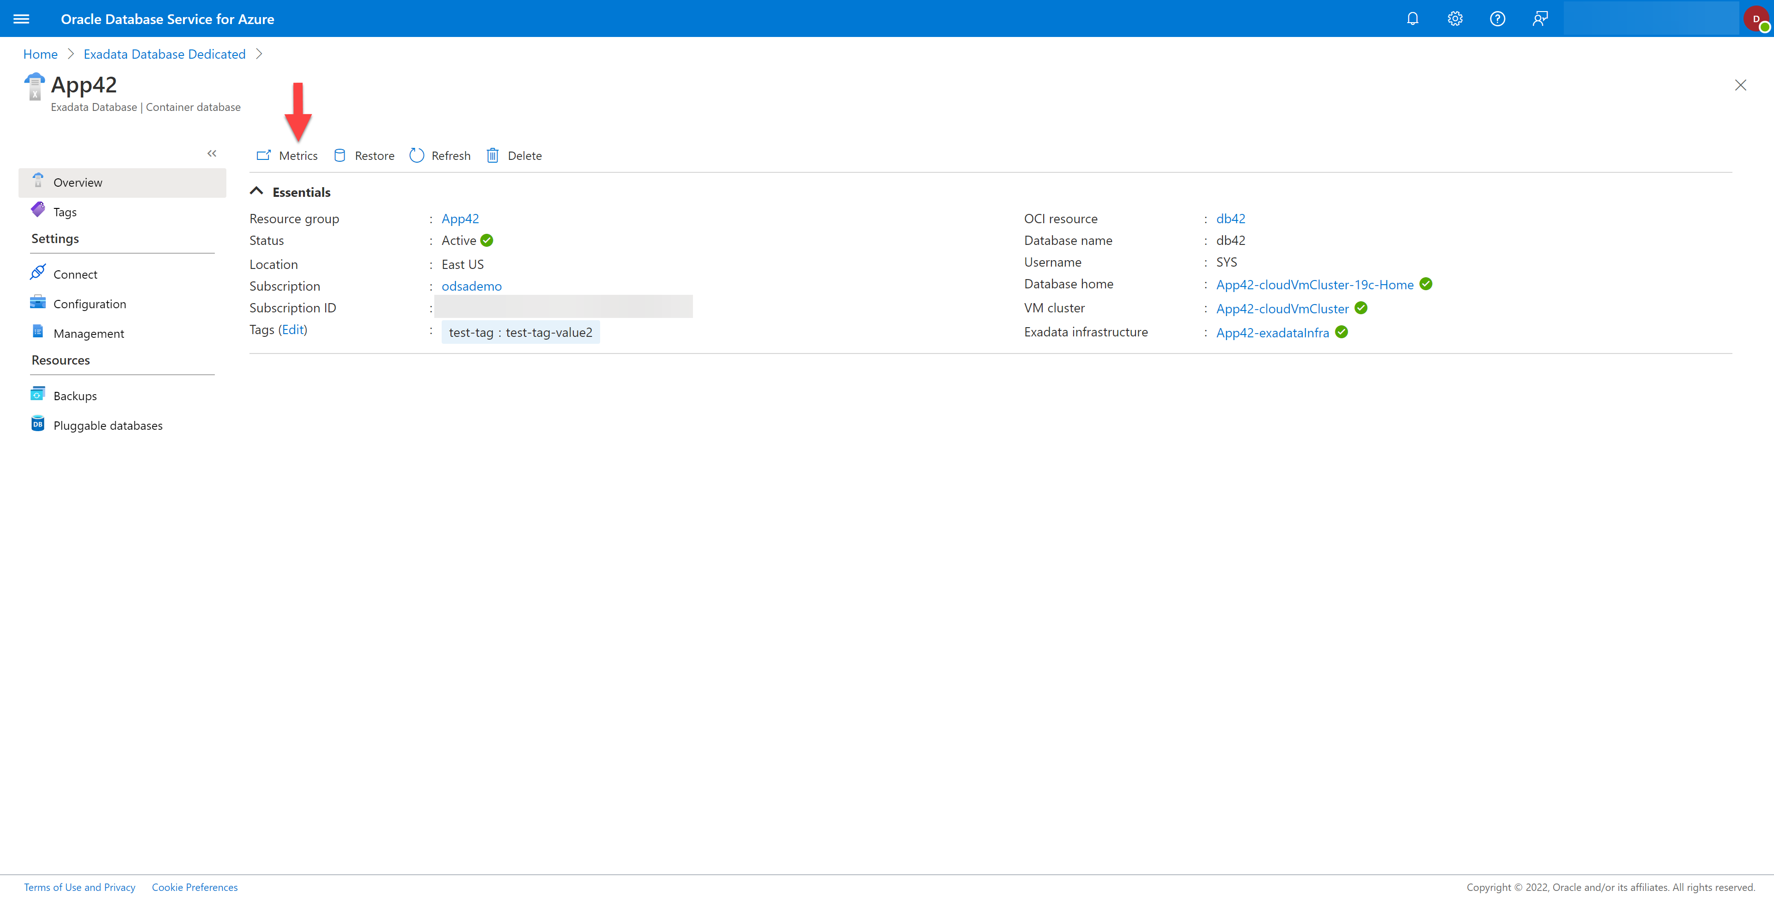This screenshot has width=1774, height=902.
Task: Click the test-tag : test-tag-value2 chip
Action: (x=521, y=332)
